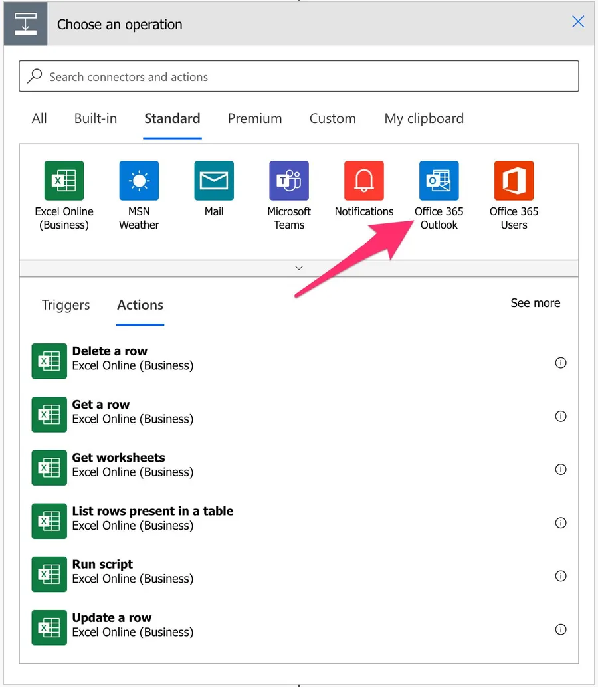The width and height of the screenshot is (598, 687).
Task: Choose the Mail connector icon
Action: (x=214, y=181)
